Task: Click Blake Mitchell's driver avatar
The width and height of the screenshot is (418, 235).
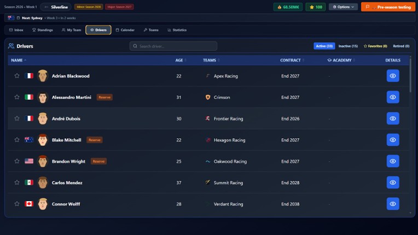Action: click(x=43, y=140)
